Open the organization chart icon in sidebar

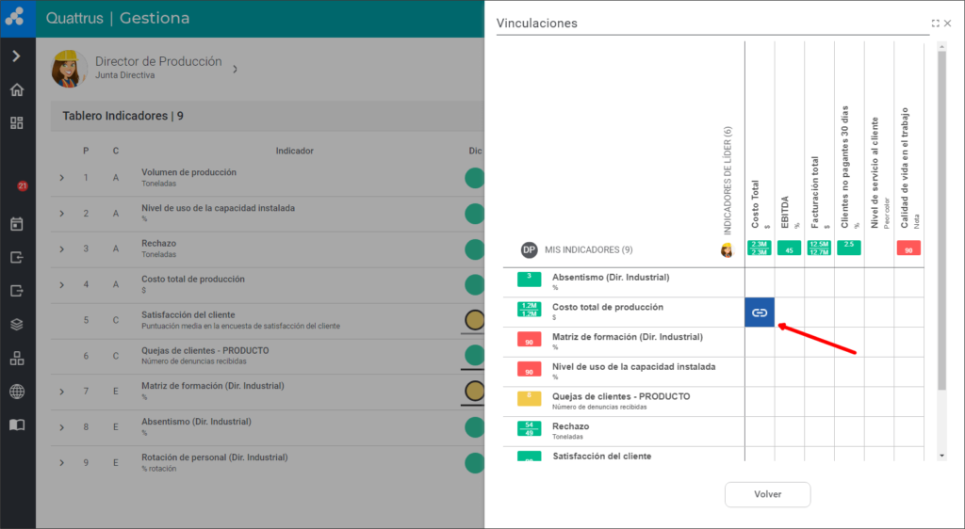[17, 359]
